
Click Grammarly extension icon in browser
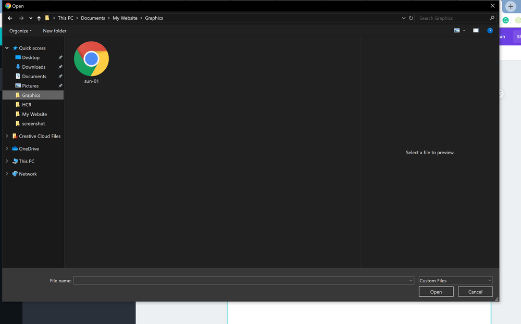pyautogui.click(x=506, y=20)
